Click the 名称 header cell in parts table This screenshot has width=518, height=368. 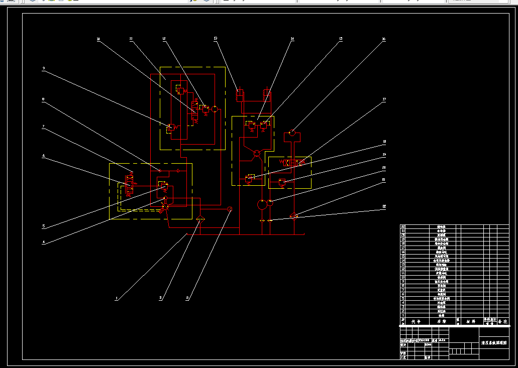(x=442, y=321)
